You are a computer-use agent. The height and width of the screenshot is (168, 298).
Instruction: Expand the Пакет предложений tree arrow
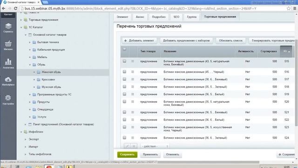pyautogui.click(x=25, y=125)
